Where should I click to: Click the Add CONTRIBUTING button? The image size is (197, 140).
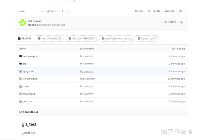tap(82, 38)
